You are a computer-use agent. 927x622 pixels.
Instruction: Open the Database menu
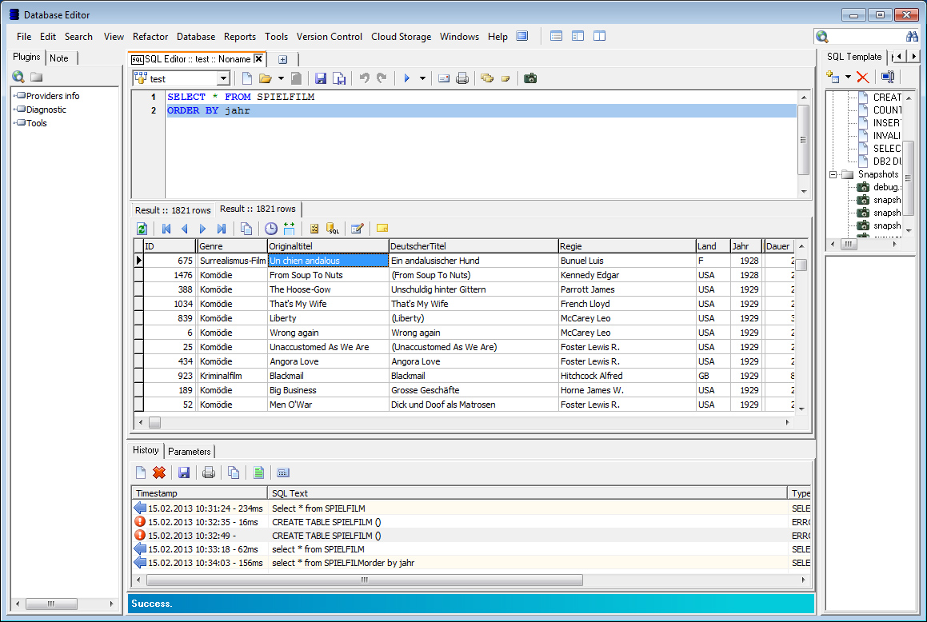(x=196, y=37)
